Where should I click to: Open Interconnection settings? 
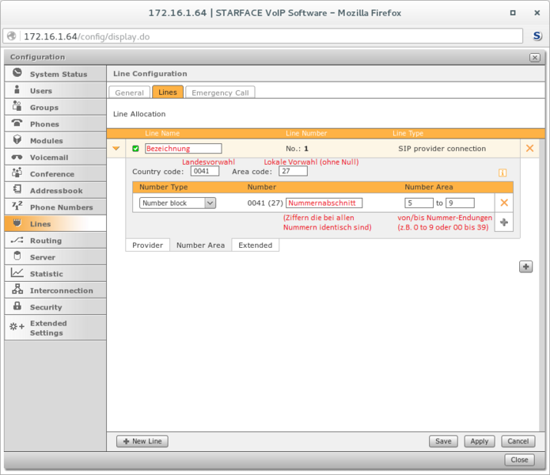pos(55,291)
